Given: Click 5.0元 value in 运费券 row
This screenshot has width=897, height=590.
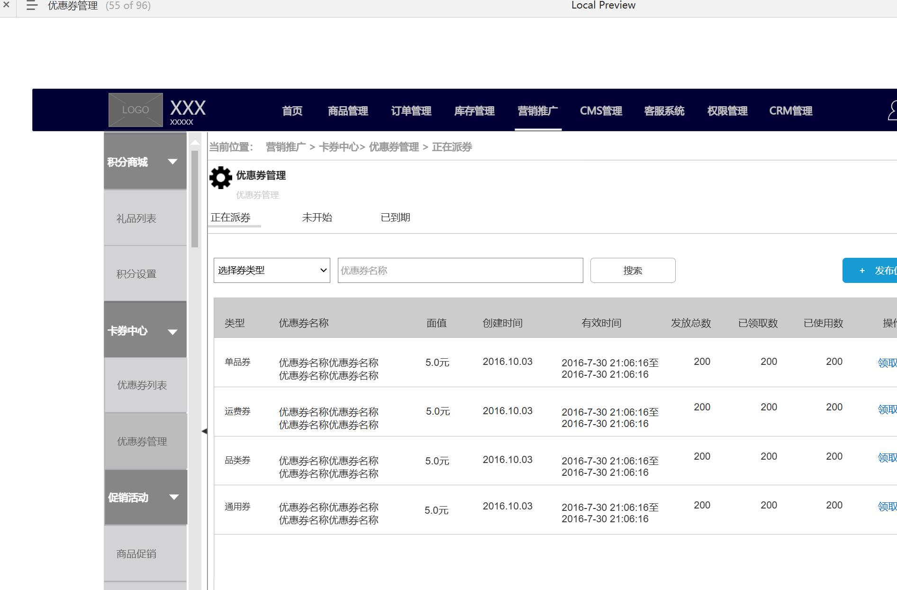Looking at the screenshot, I should pos(438,411).
